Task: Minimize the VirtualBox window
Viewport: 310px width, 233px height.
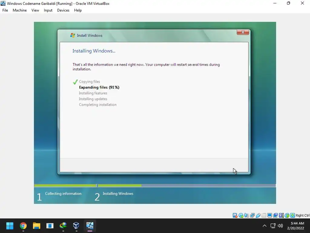Action: coord(275,3)
